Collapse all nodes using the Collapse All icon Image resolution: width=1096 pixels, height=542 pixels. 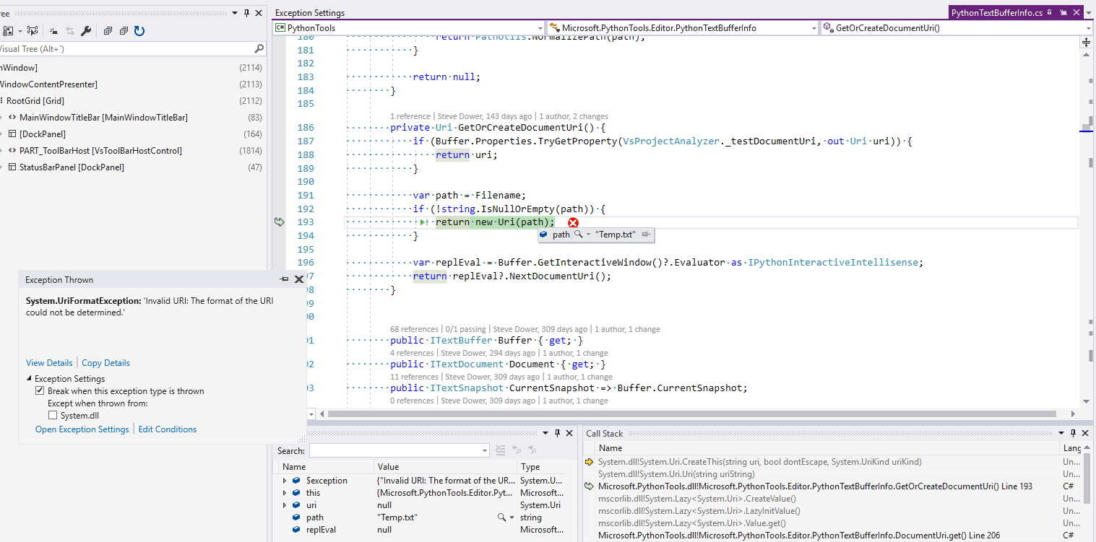click(x=124, y=30)
